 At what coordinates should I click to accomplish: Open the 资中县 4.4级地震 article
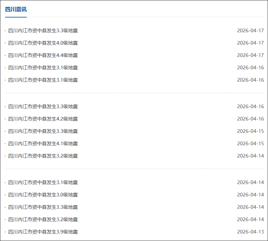(x=43, y=55)
